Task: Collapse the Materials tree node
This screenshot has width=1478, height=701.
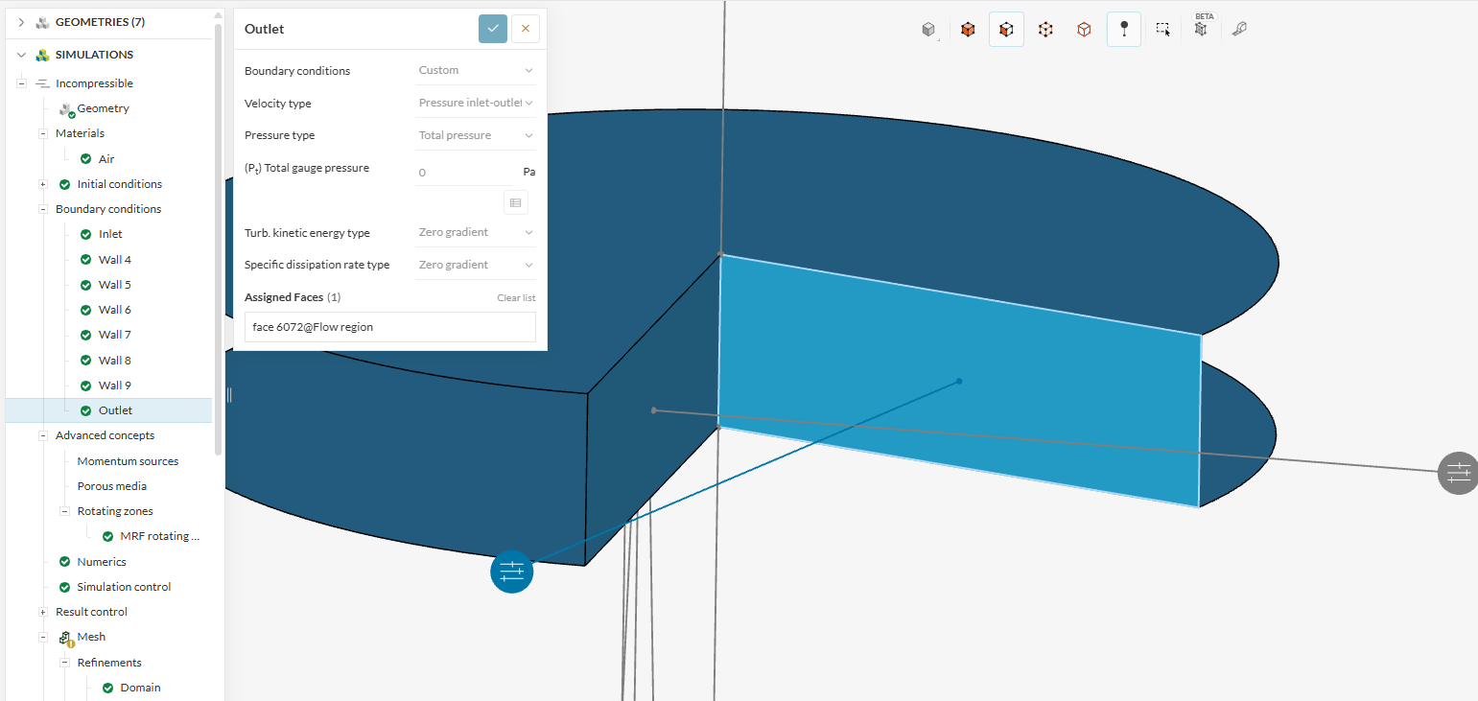Action: (x=43, y=133)
